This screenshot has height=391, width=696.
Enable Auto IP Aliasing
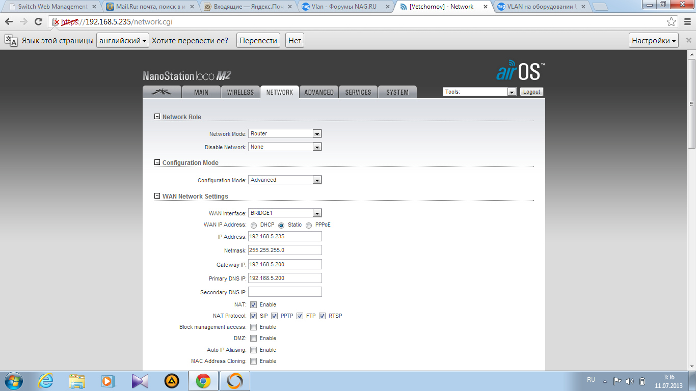[x=254, y=350]
